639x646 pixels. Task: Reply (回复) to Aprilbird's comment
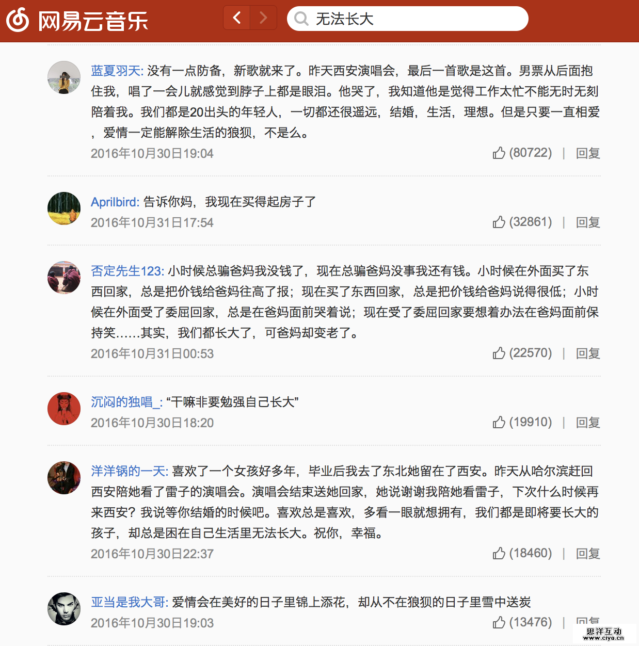click(x=588, y=222)
